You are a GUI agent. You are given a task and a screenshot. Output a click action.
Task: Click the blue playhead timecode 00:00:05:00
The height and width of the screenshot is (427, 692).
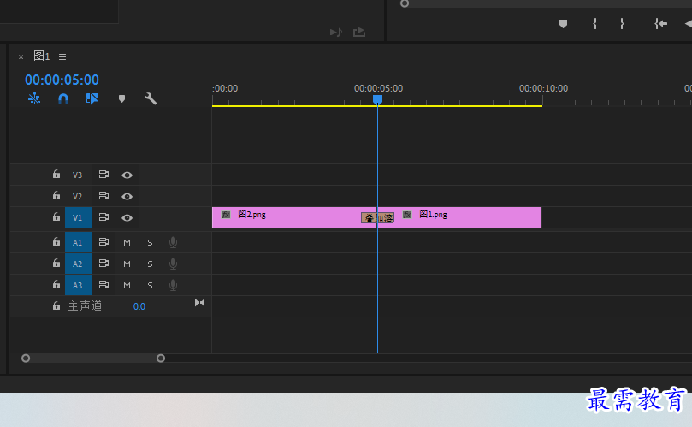tap(62, 80)
